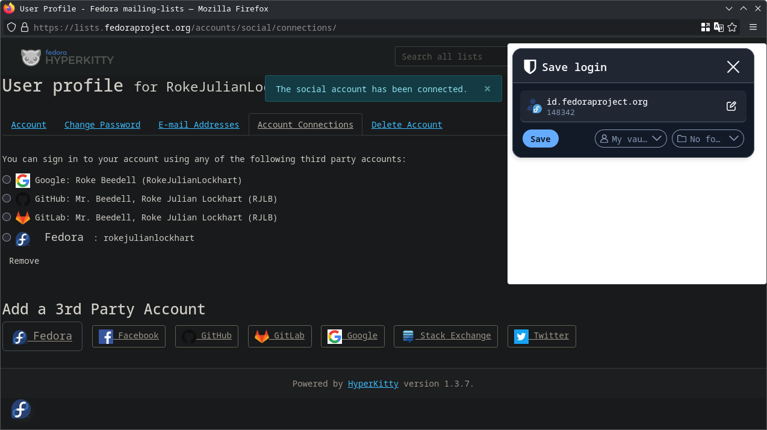Add a Stack Exchange account
Viewport: 767px width, 430px height.
pos(446,336)
